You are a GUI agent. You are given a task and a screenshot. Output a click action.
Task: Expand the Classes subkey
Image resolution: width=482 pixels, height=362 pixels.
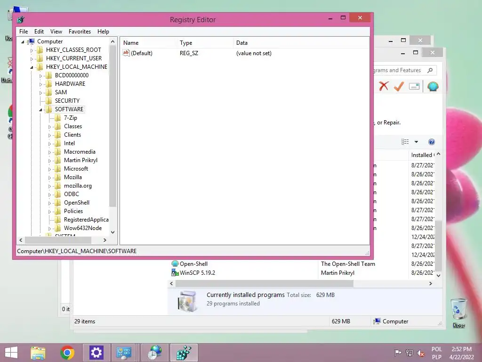pyautogui.click(x=49, y=126)
